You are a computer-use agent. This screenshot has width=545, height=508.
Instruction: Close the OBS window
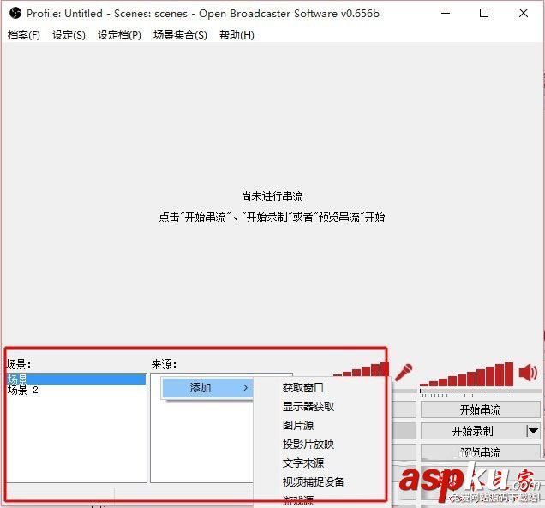[524, 13]
